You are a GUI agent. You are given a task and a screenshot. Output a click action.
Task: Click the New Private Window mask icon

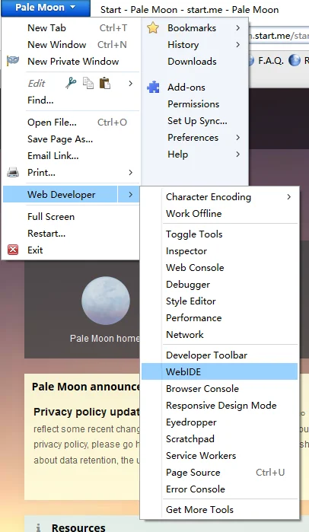click(x=13, y=61)
